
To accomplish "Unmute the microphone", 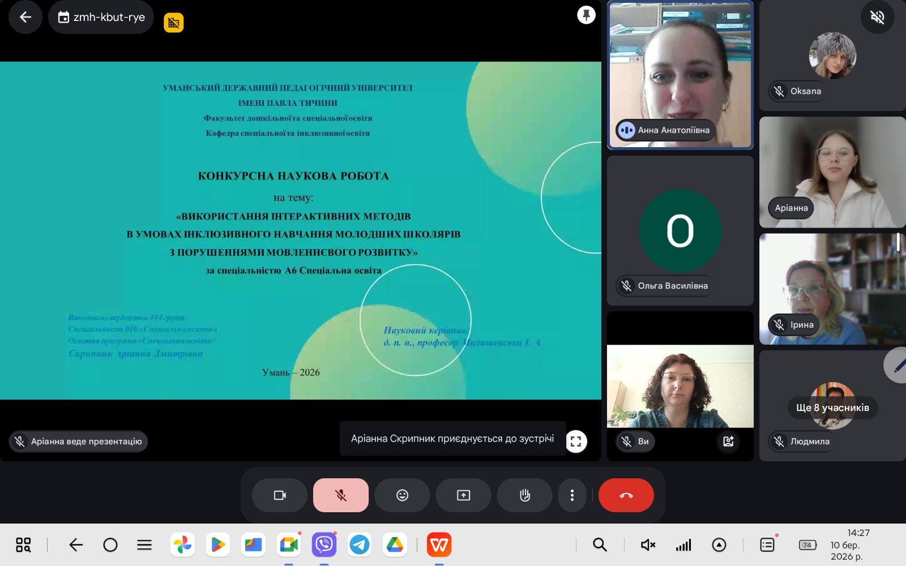I will 341,495.
